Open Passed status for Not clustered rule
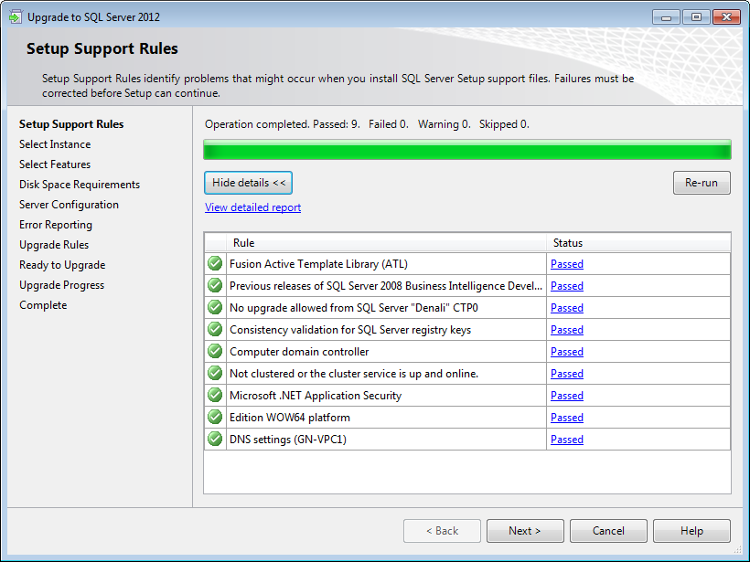Image resolution: width=750 pixels, height=562 pixels. click(x=567, y=374)
